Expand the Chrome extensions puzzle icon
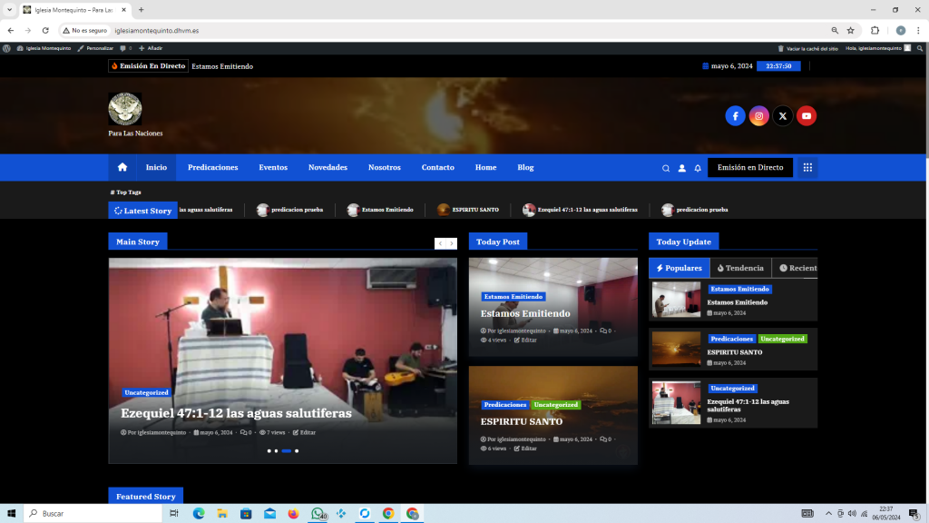929x523 pixels. [875, 30]
